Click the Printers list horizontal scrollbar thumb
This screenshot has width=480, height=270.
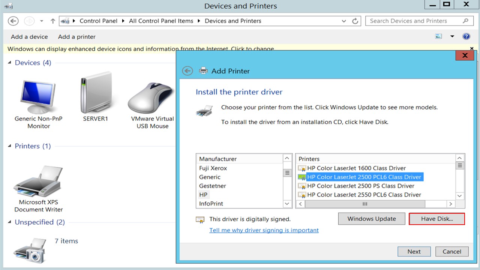[365, 204]
